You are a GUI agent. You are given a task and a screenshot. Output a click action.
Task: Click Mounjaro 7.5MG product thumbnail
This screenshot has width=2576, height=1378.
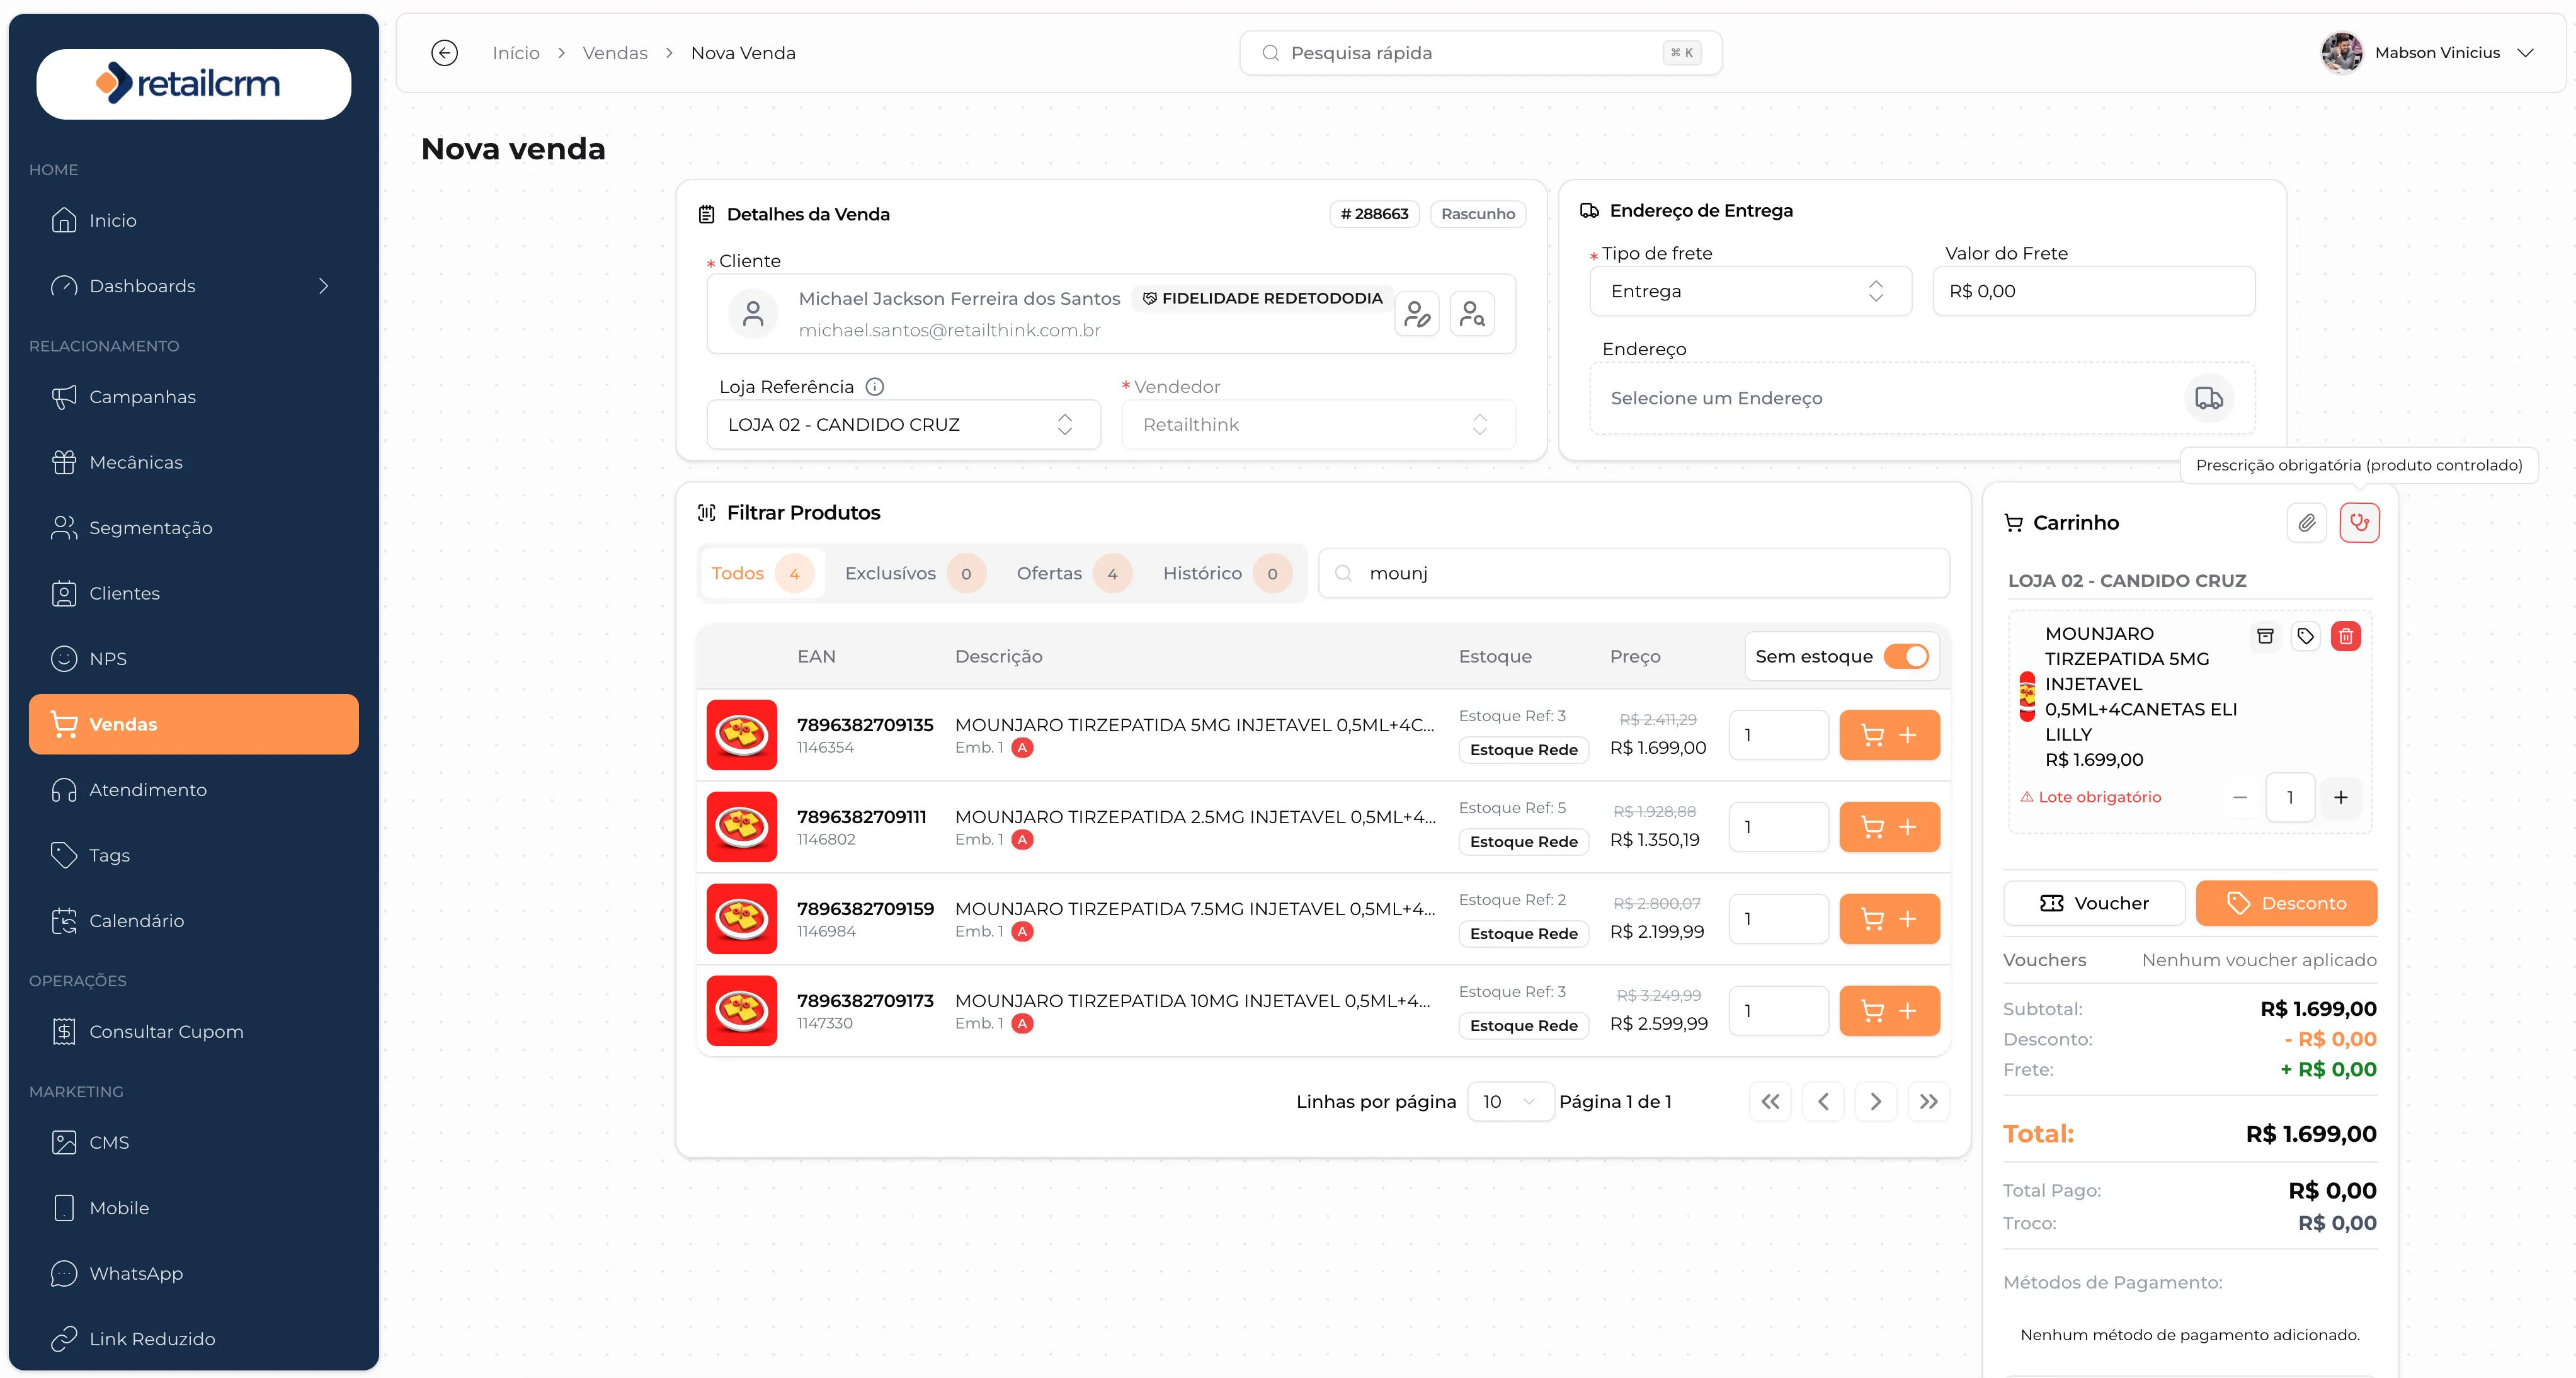[741, 919]
